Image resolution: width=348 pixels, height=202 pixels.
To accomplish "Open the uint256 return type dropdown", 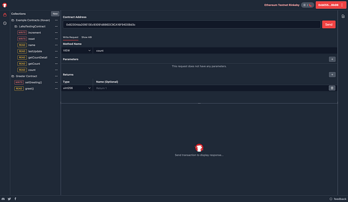I will click(x=77, y=88).
